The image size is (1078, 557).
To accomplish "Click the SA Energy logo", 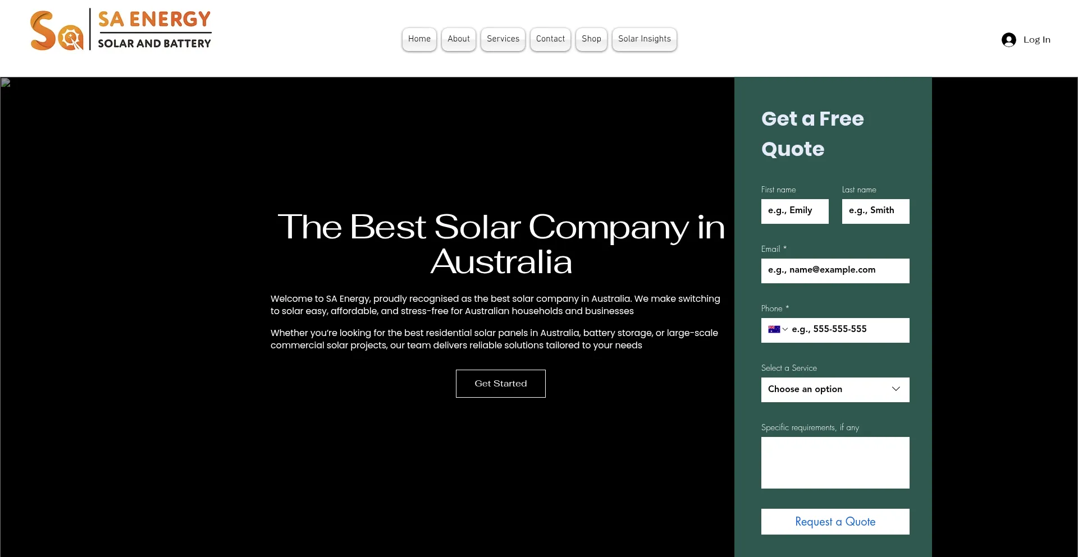I will 121,30.
